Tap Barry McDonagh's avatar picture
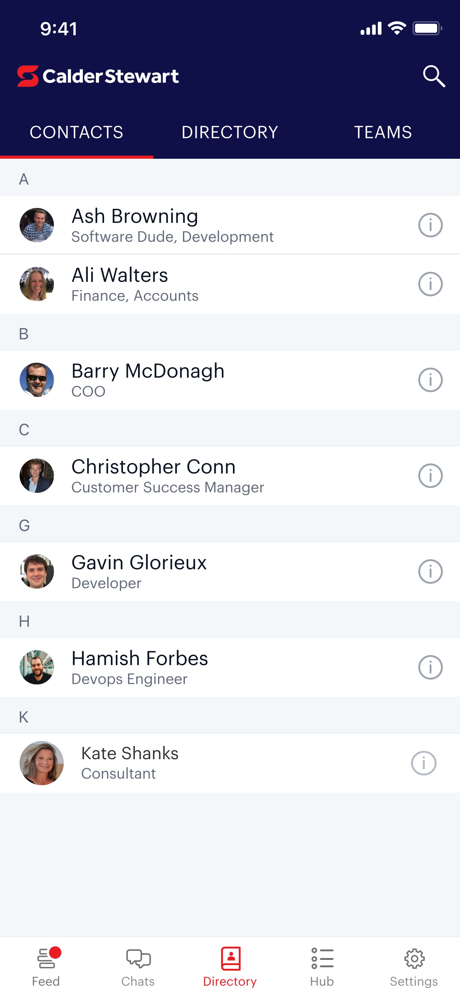This screenshot has width=460, height=997. [x=37, y=380]
